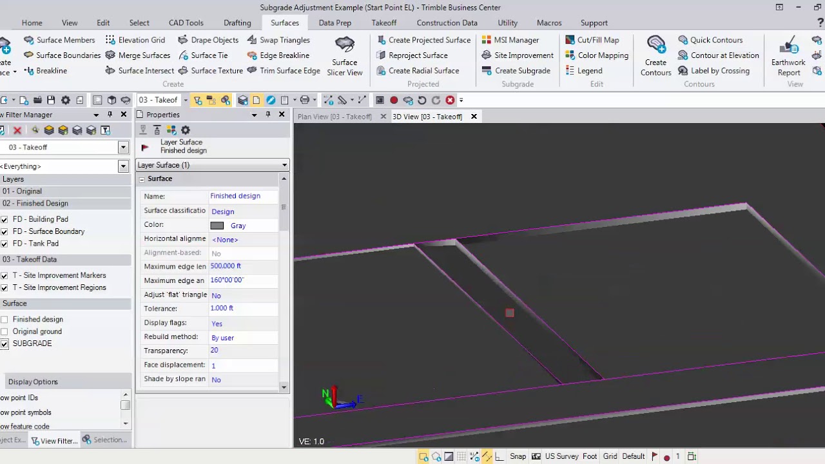Open the <Everything> filter dropdown
Screen dimensions: 825x464
[x=123, y=166]
